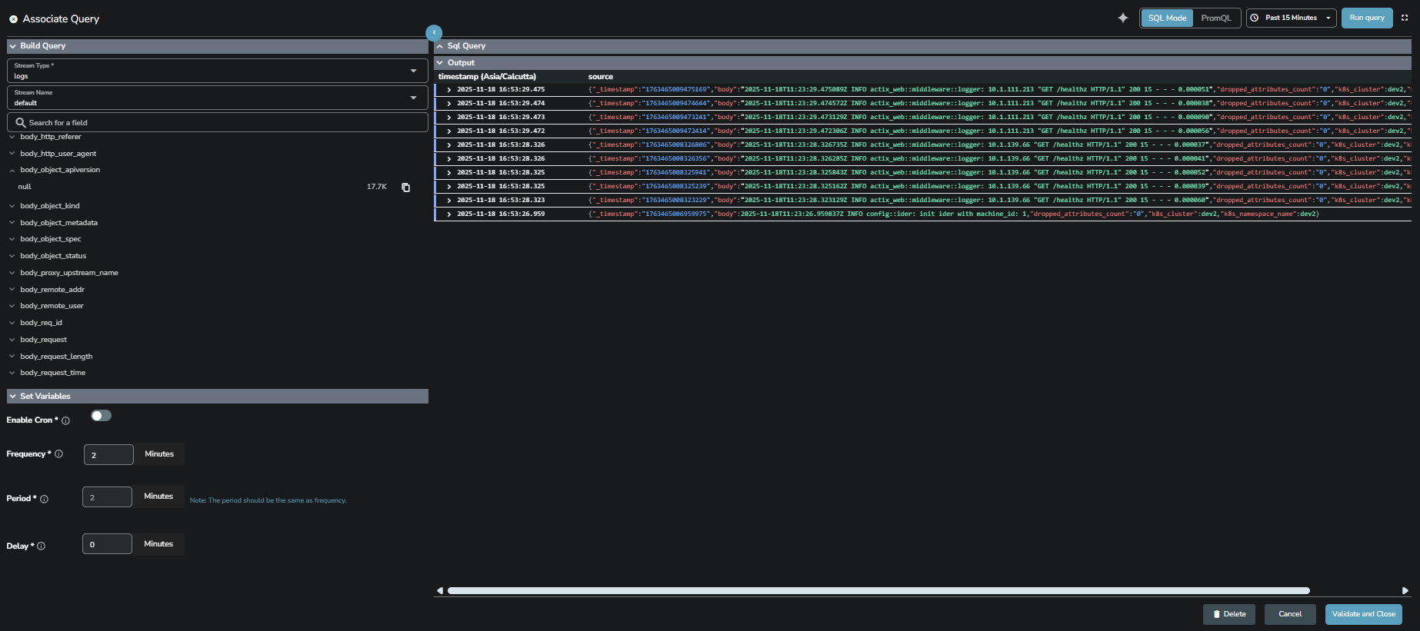Switch to PromQL mode
Screen dimensions: 1420x631
[x=1215, y=18]
